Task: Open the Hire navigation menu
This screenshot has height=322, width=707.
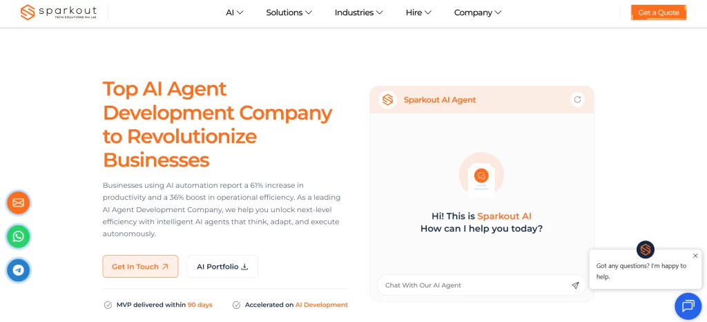Action: [x=418, y=12]
